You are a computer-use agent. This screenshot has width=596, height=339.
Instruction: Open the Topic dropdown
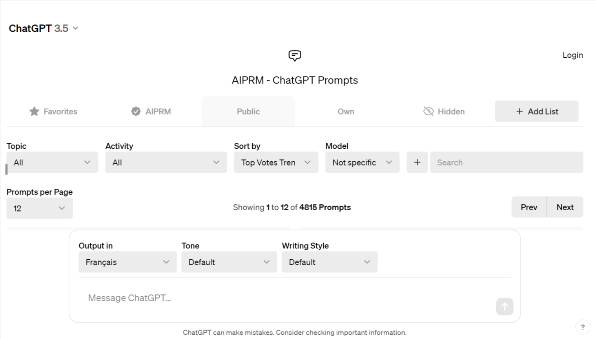point(52,162)
